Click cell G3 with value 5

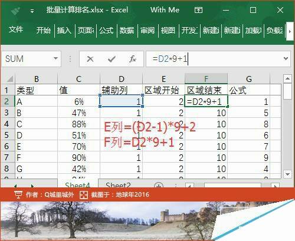249,113
